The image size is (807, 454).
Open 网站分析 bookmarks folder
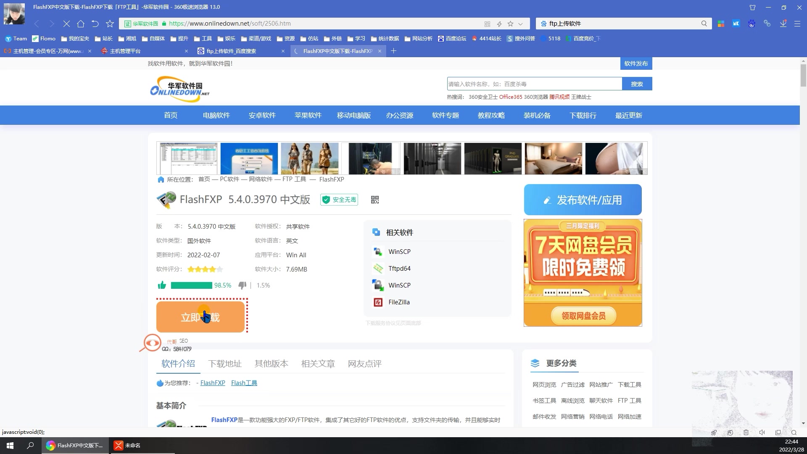[418, 38]
